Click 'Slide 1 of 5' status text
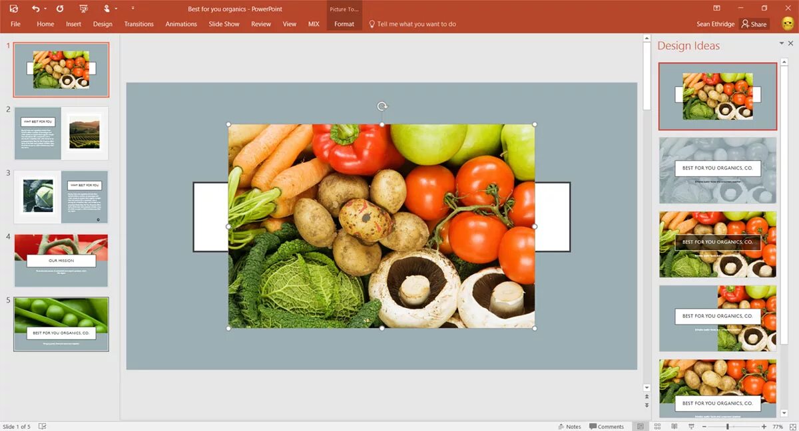 point(17,426)
